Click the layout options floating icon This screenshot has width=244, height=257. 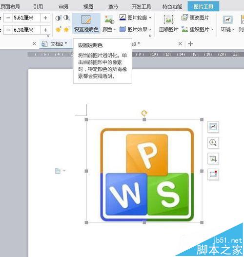213,127
